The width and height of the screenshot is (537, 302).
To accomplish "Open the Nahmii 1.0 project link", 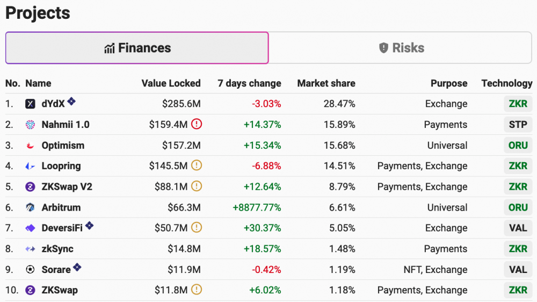I will click(66, 125).
